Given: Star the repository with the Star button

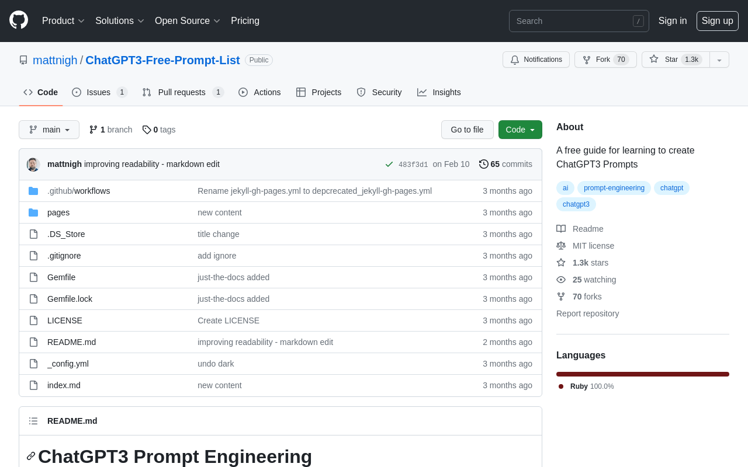Looking at the screenshot, I should tap(676, 60).
